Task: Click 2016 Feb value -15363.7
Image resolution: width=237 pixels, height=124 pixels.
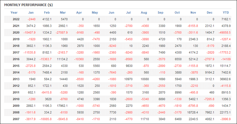Action: 46,59
